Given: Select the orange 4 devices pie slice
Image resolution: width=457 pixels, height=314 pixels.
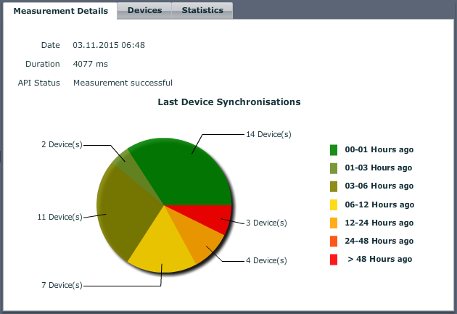Looking at the screenshot, I should (x=205, y=241).
